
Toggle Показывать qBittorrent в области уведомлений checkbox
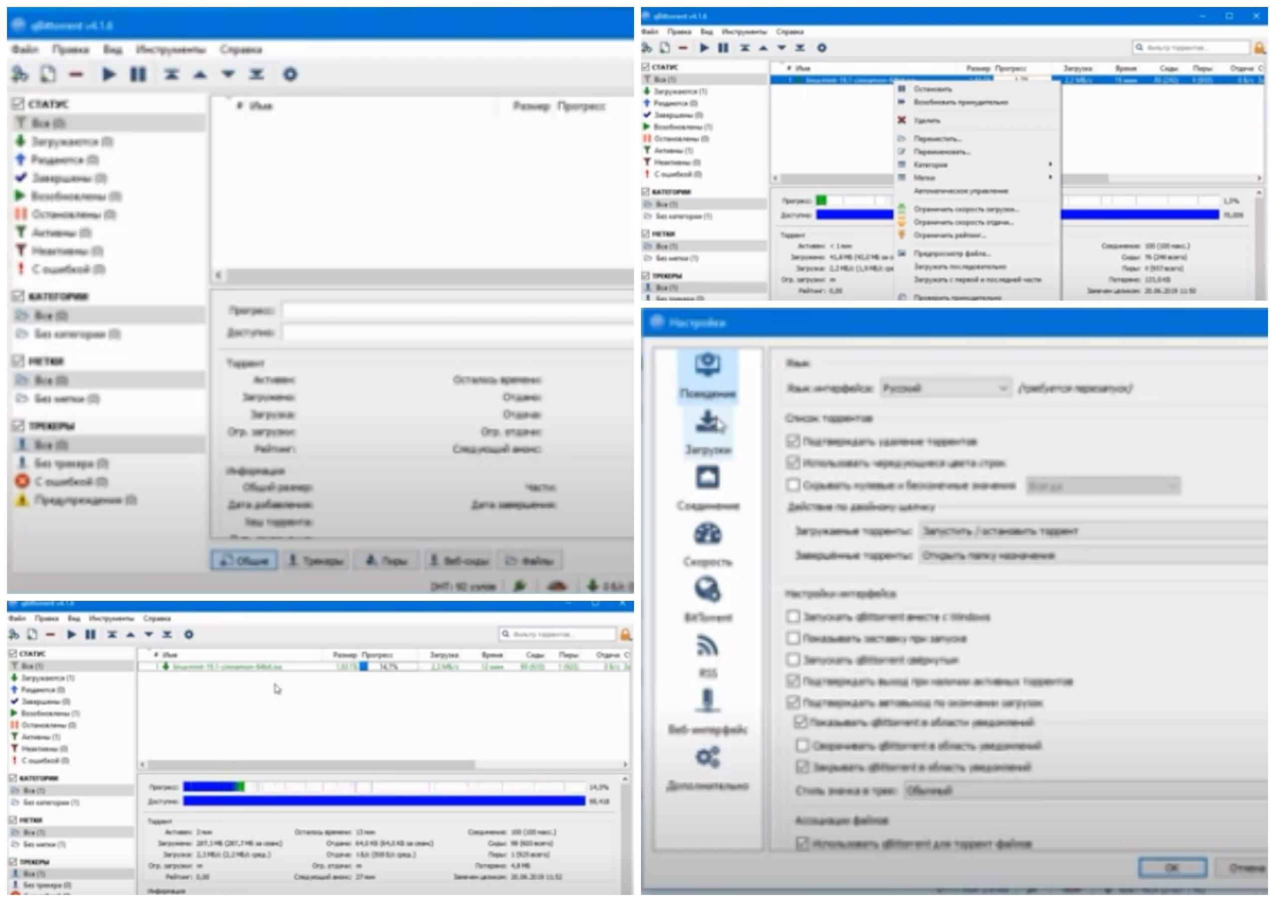point(800,723)
